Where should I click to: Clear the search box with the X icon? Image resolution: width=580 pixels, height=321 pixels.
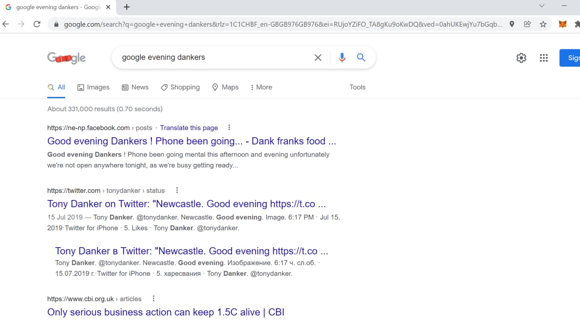point(318,57)
